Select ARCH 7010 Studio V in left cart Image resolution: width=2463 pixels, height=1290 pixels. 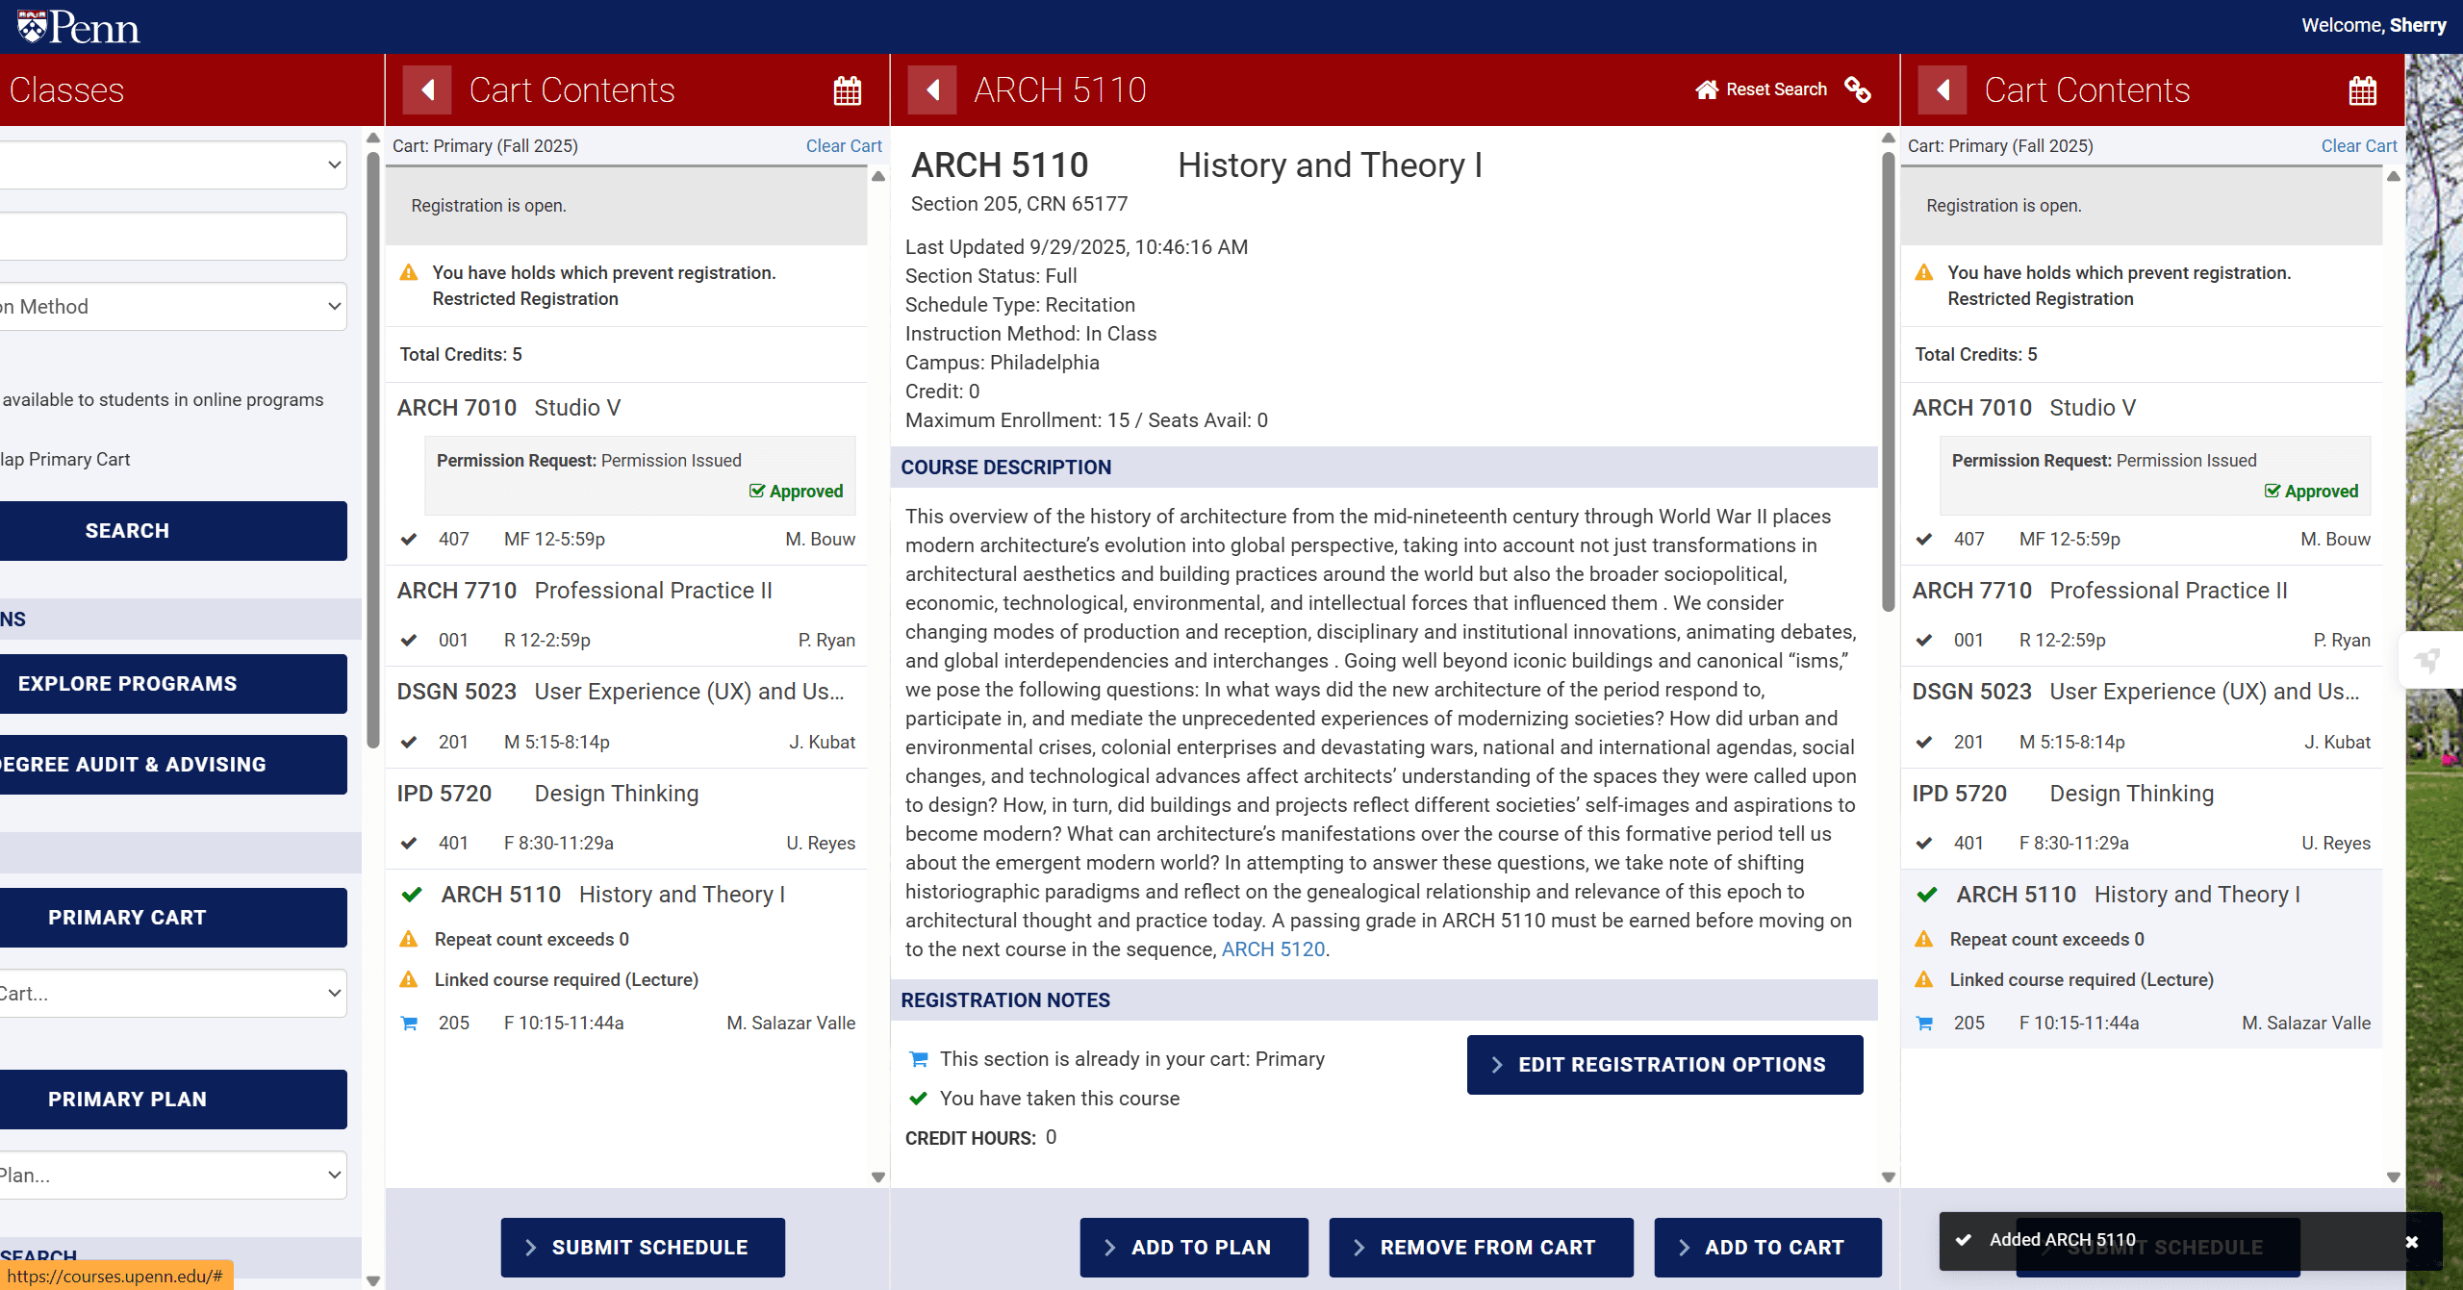coord(509,408)
